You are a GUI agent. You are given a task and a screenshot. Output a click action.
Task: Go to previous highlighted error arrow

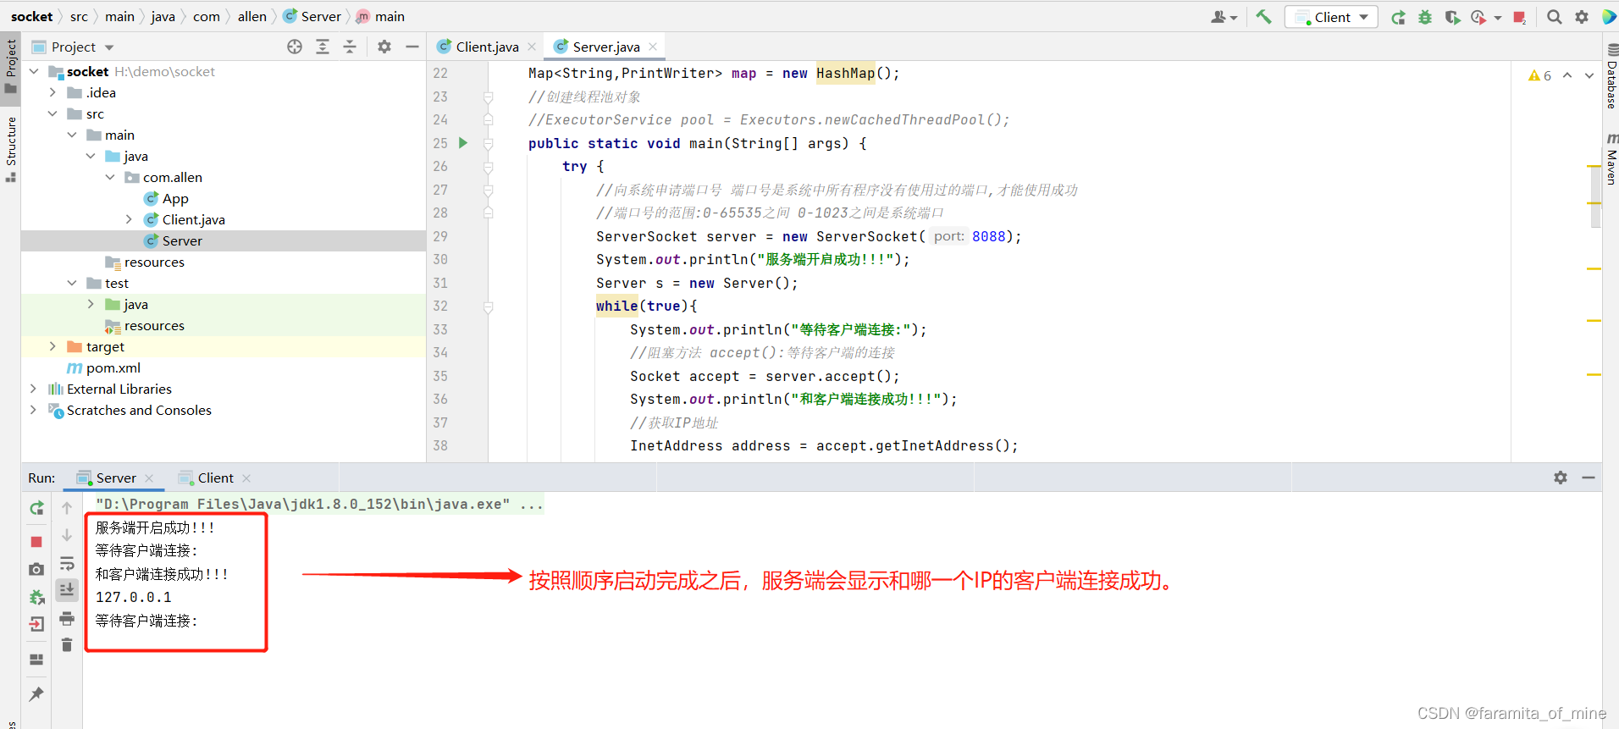[1567, 75]
